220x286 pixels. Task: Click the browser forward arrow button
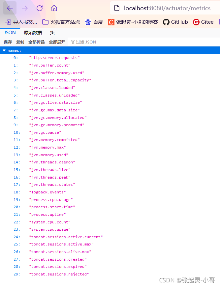[25, 8]
